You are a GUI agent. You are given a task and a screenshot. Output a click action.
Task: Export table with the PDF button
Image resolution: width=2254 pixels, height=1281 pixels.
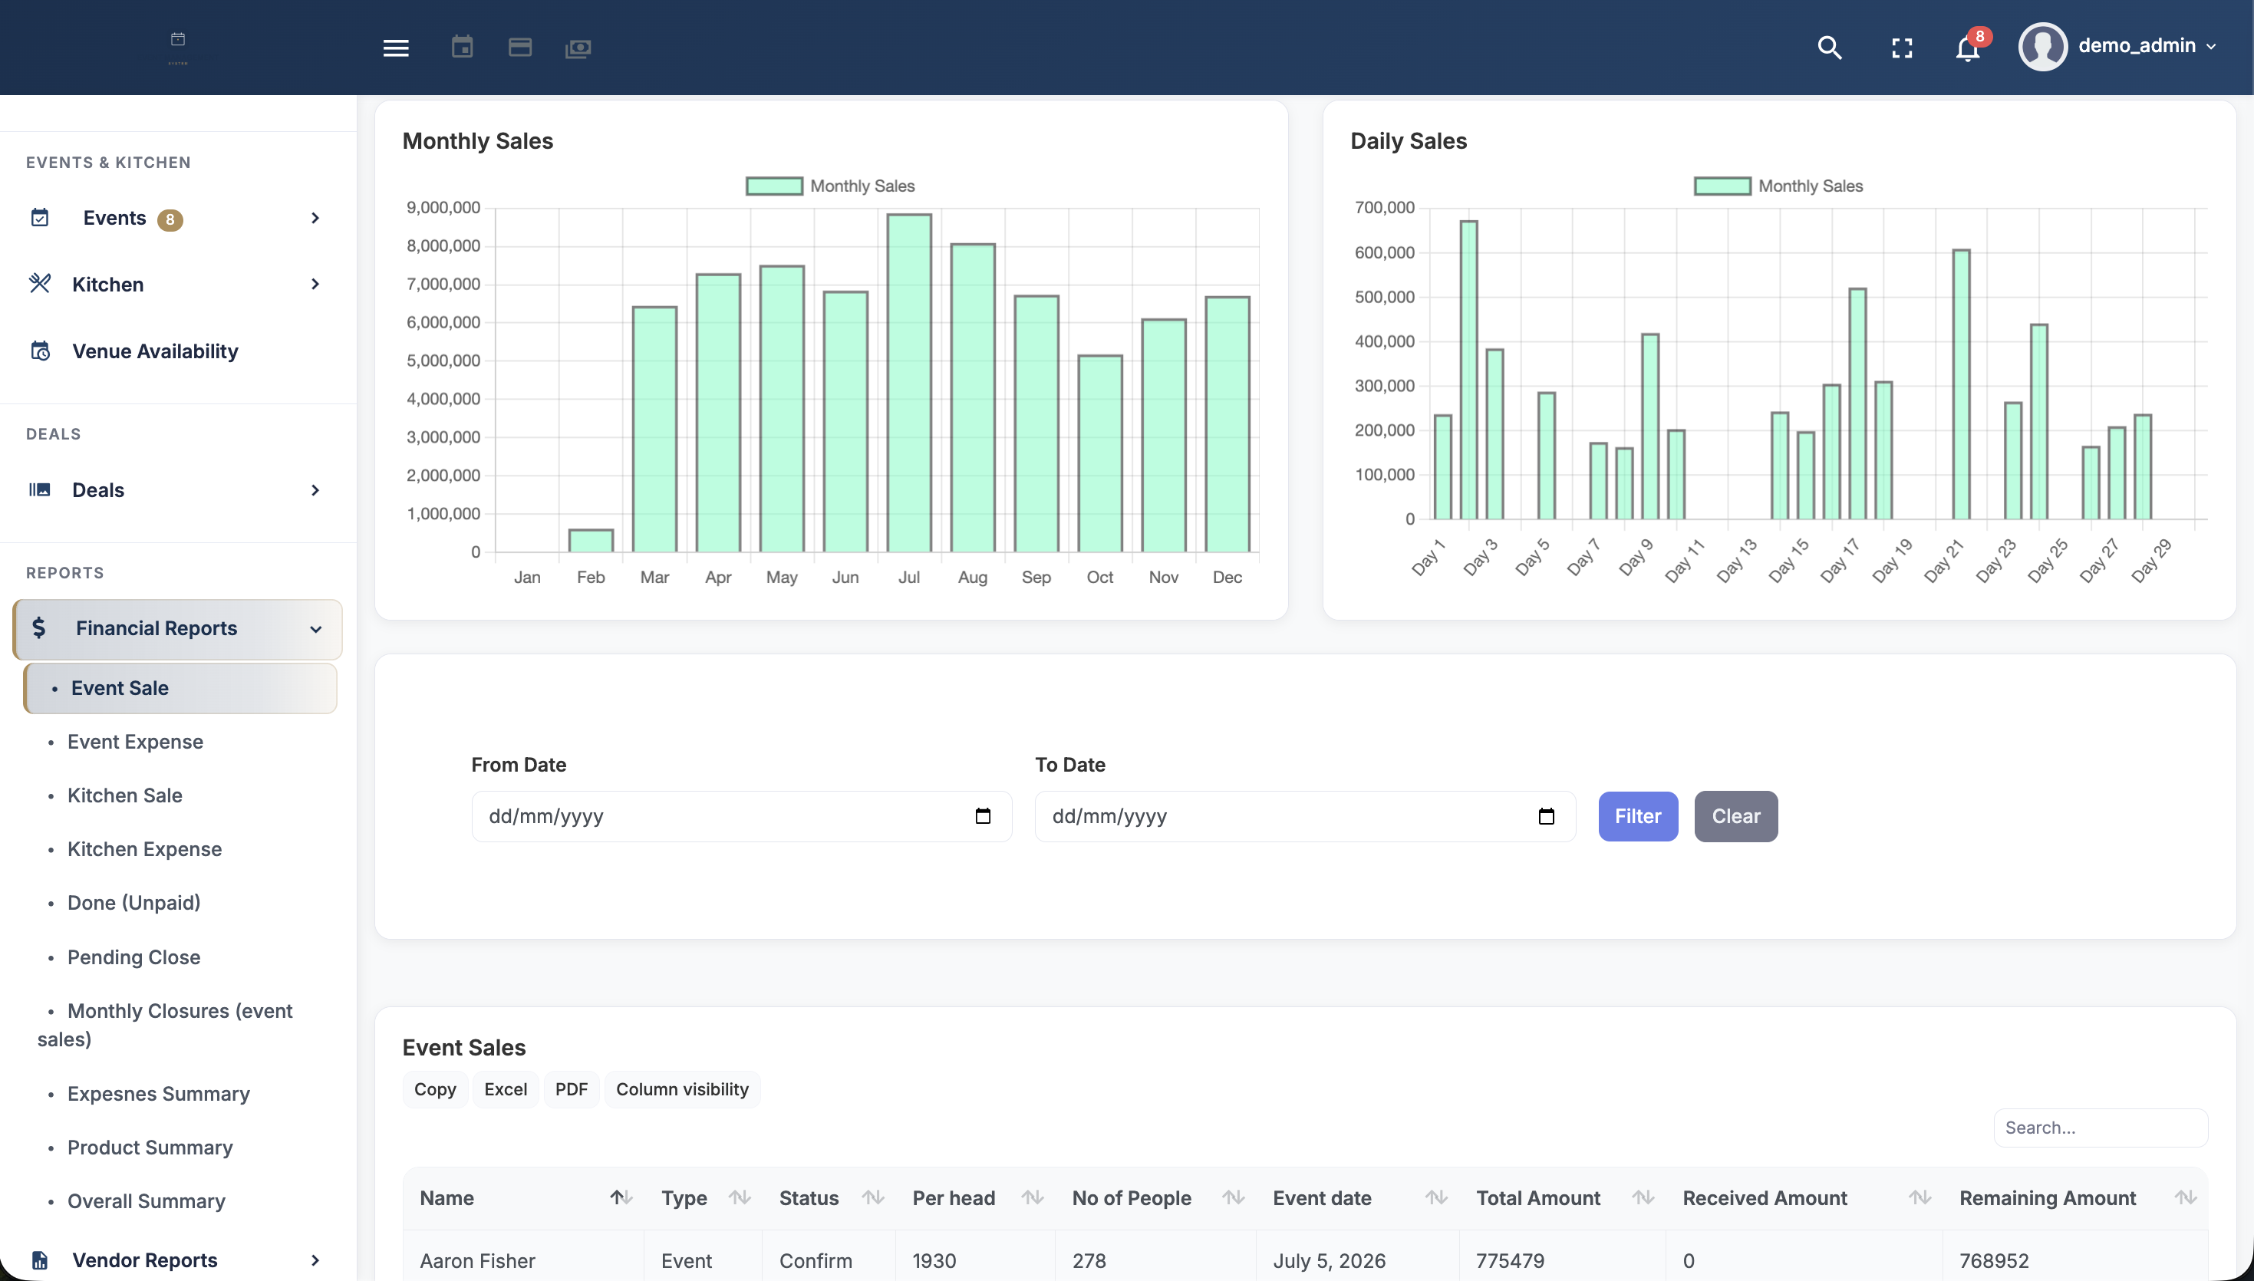571,1089
